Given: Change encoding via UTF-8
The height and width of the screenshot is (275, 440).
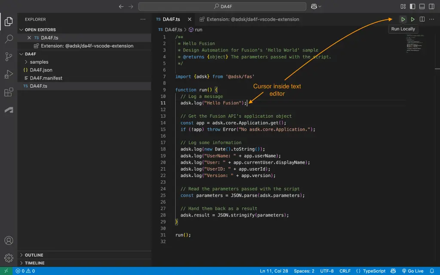Looking at the screenshot, I should pyautogui.click(x=327, y=271).
